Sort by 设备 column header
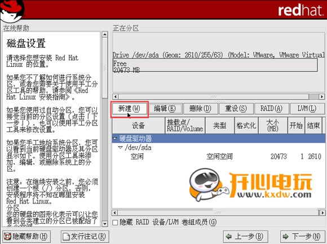Screen dimensions: 327x244 138,125
